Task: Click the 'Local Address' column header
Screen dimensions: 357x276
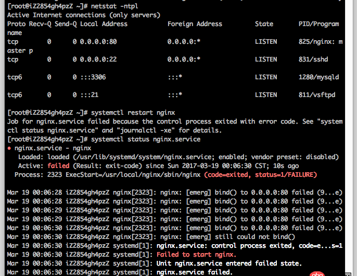Action: (104, 24)
